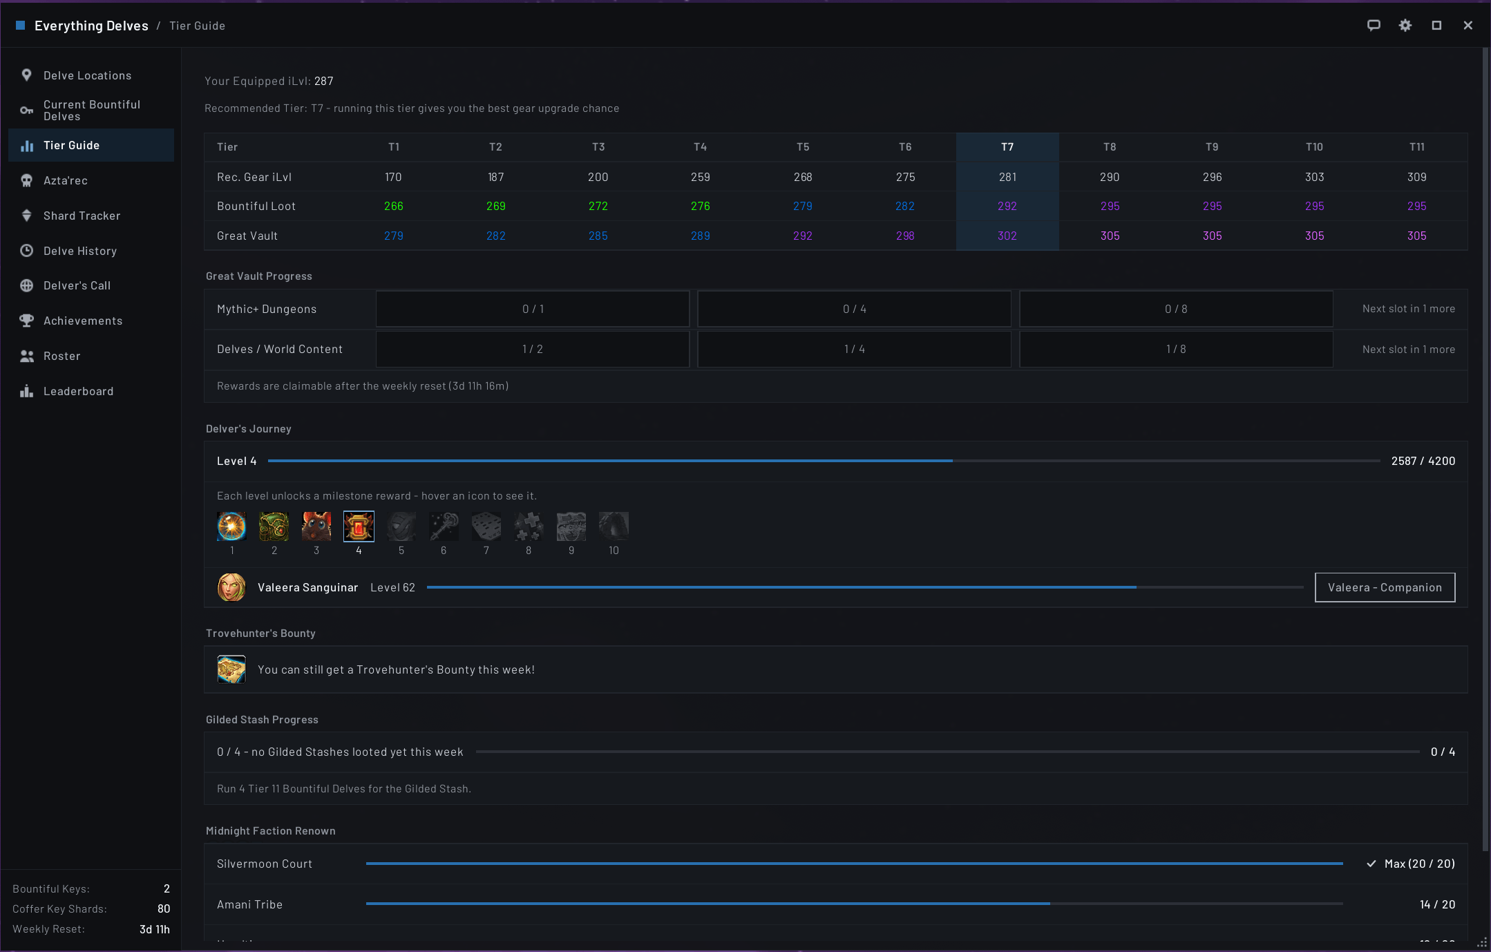Select Tier Guide sidebar item

point(91,145)
